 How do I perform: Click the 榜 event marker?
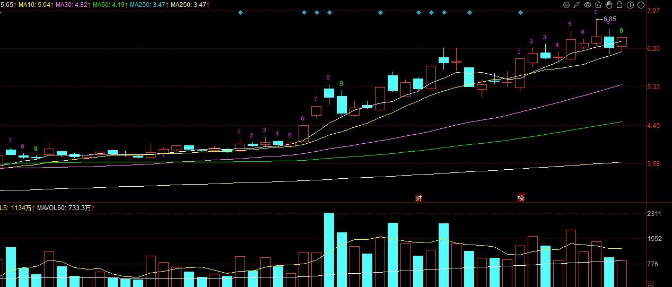[520, 198]
